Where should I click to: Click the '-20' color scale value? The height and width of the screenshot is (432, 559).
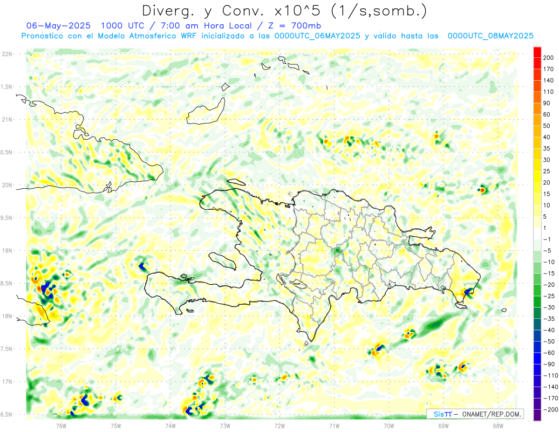(x=549, y=285)
